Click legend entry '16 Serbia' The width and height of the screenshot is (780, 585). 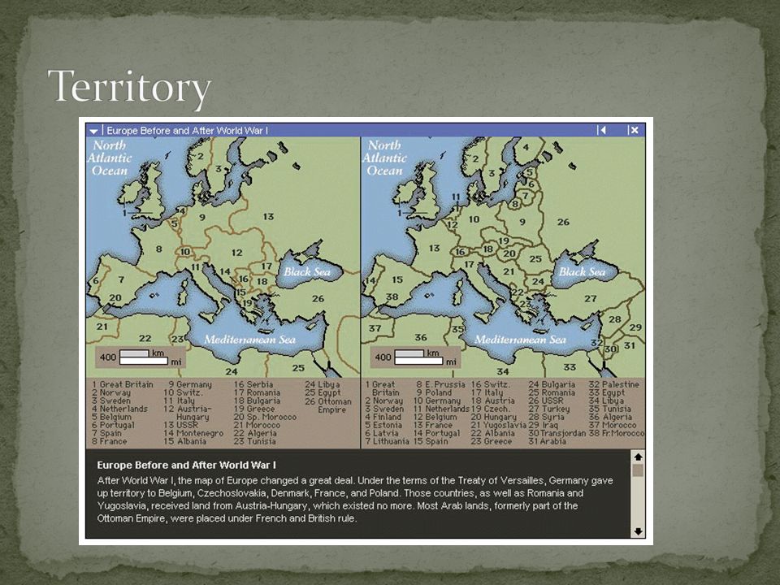[253, 384]
